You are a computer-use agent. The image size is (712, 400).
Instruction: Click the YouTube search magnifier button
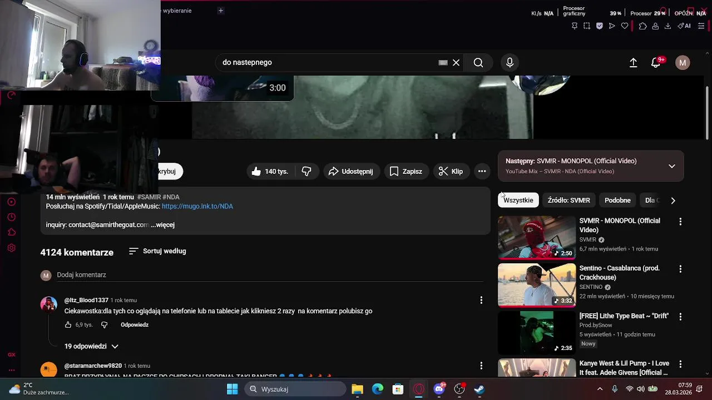click(478, 62)
